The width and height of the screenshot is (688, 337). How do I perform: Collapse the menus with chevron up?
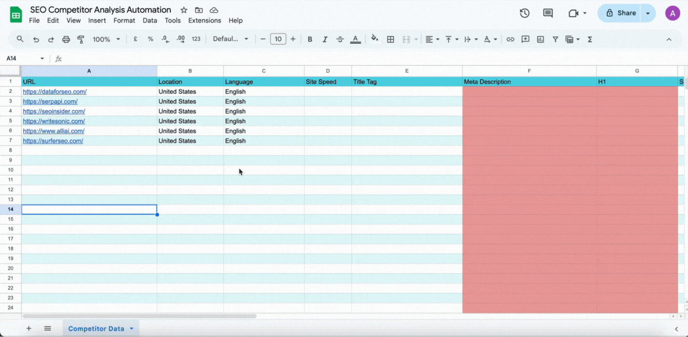point(669,39)
